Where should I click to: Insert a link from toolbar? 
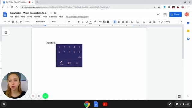[100, 22]
